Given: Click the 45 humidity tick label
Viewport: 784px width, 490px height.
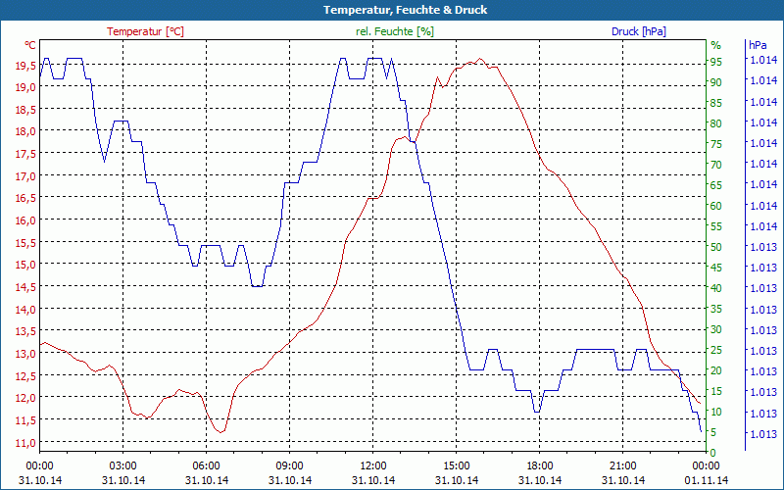Looking at the screenshot, I should (x=716, y=268).
